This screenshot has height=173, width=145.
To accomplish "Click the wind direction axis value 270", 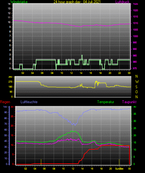I will pos(10,82).
